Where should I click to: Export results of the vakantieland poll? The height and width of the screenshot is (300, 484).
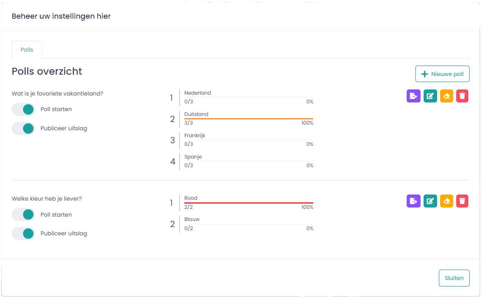click(413, 96)
